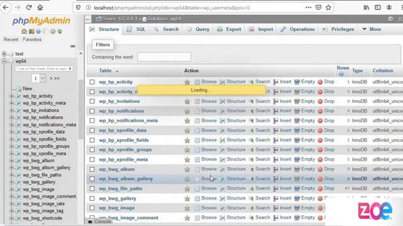Check the wp_bwg_album checkbox
Screen dimensions: 403x226
click(x=92, y=169)
